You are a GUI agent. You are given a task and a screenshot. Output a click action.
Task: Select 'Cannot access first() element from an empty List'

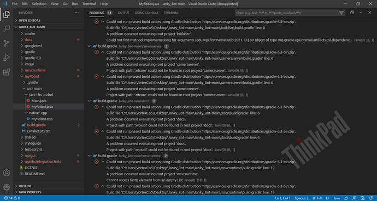point(144,180)
